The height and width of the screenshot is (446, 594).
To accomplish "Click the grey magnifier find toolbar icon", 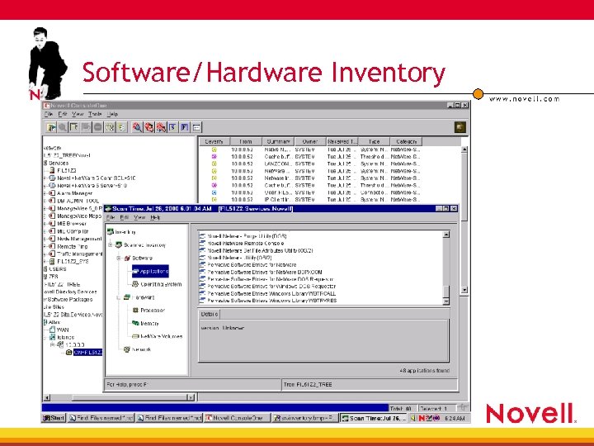I will click(x=63, y=127).
